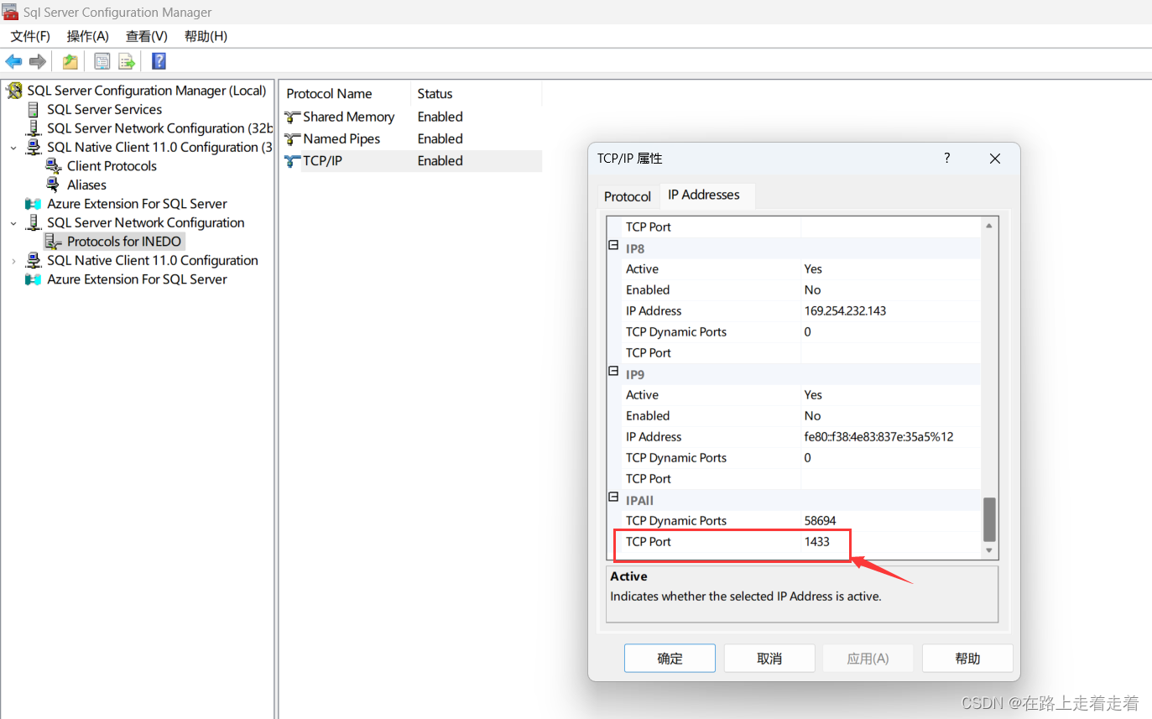1152x719 pixels.
Task: Click the TCP/IP protocol icon in list
Action: coord(293,161)
